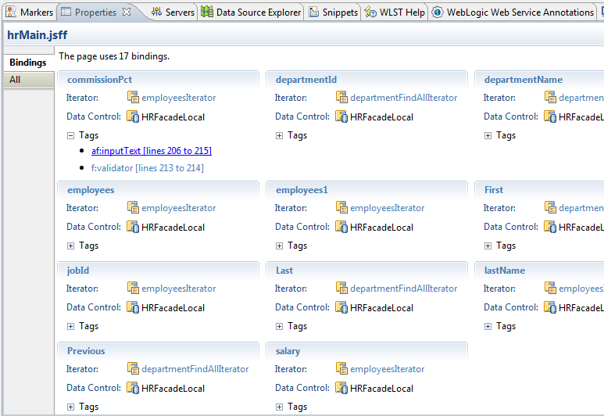Screen dimensions: 604x416
Task: Click data control icon in Previous card
Action: pyautogui.click(x=133, y=388)
